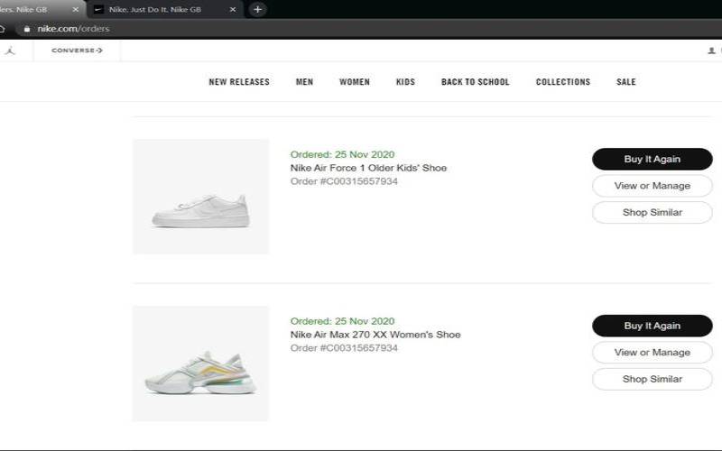Image resolution: width=722 pixels, height=451 pixels.
Task: View or Manage the Air Force 1 order
Action: (652, 186)
